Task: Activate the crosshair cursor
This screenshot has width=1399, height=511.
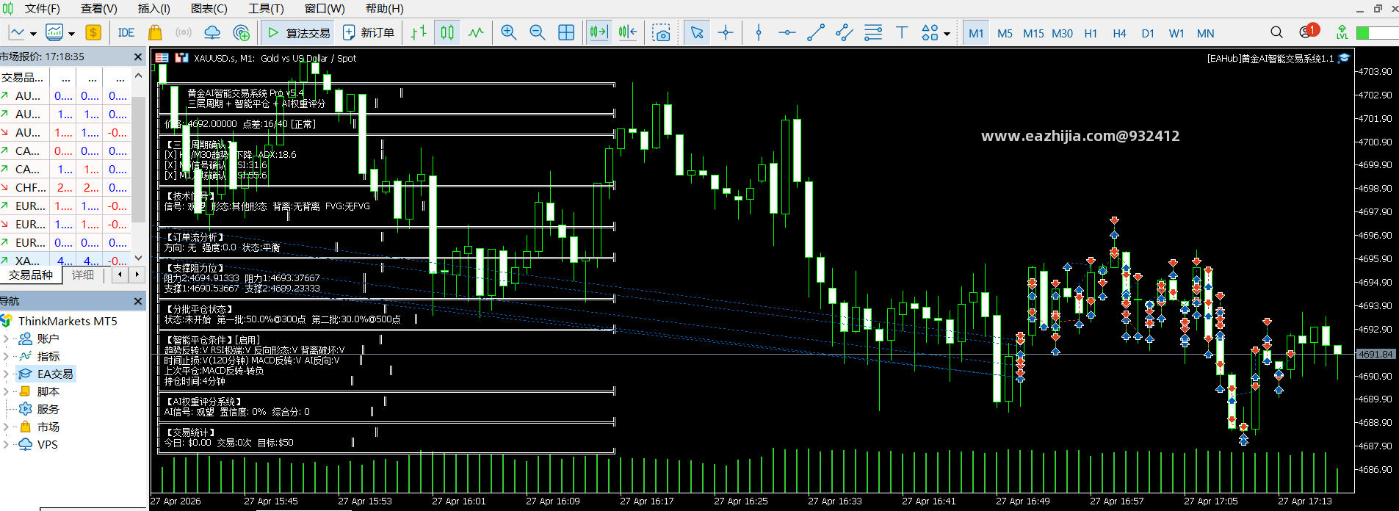Action: click(x=726, y=32)
